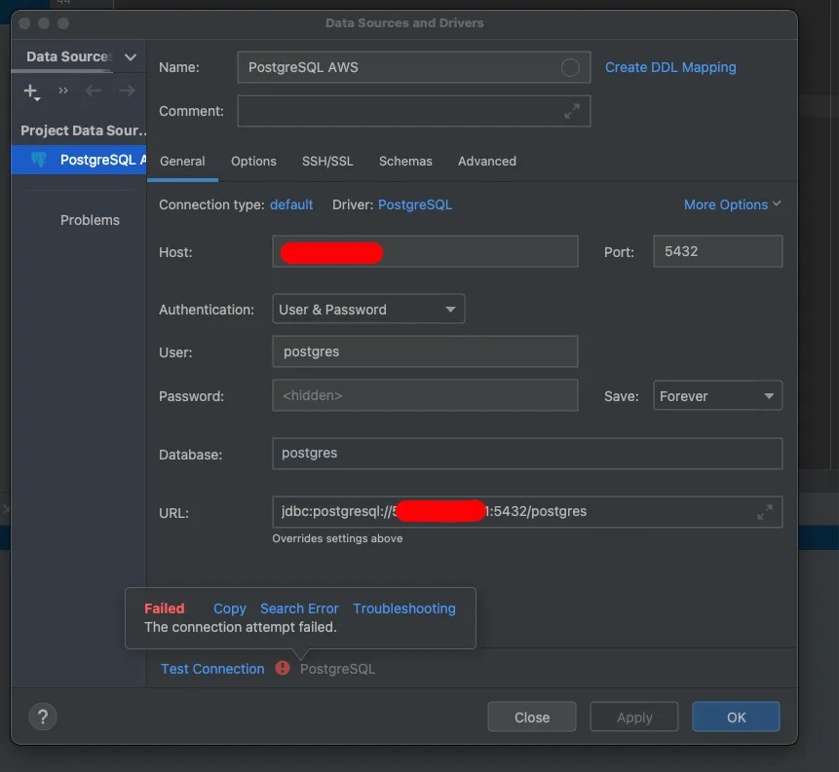Screen dimensions: 839x772
Task: Focus the Host input field
Action: point(425,251)
